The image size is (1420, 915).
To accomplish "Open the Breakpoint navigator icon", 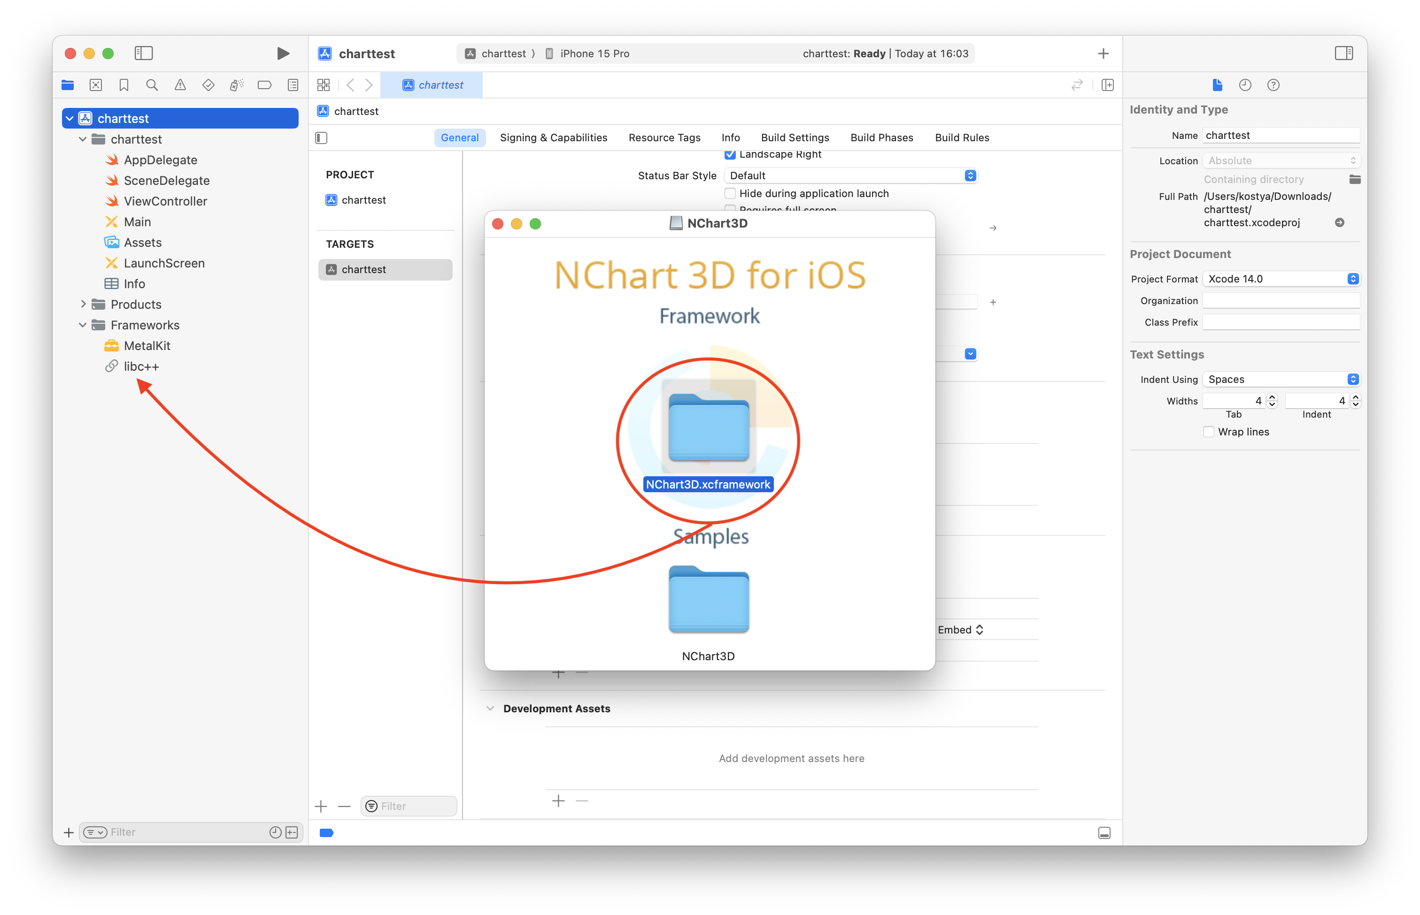I will point(265,85).
